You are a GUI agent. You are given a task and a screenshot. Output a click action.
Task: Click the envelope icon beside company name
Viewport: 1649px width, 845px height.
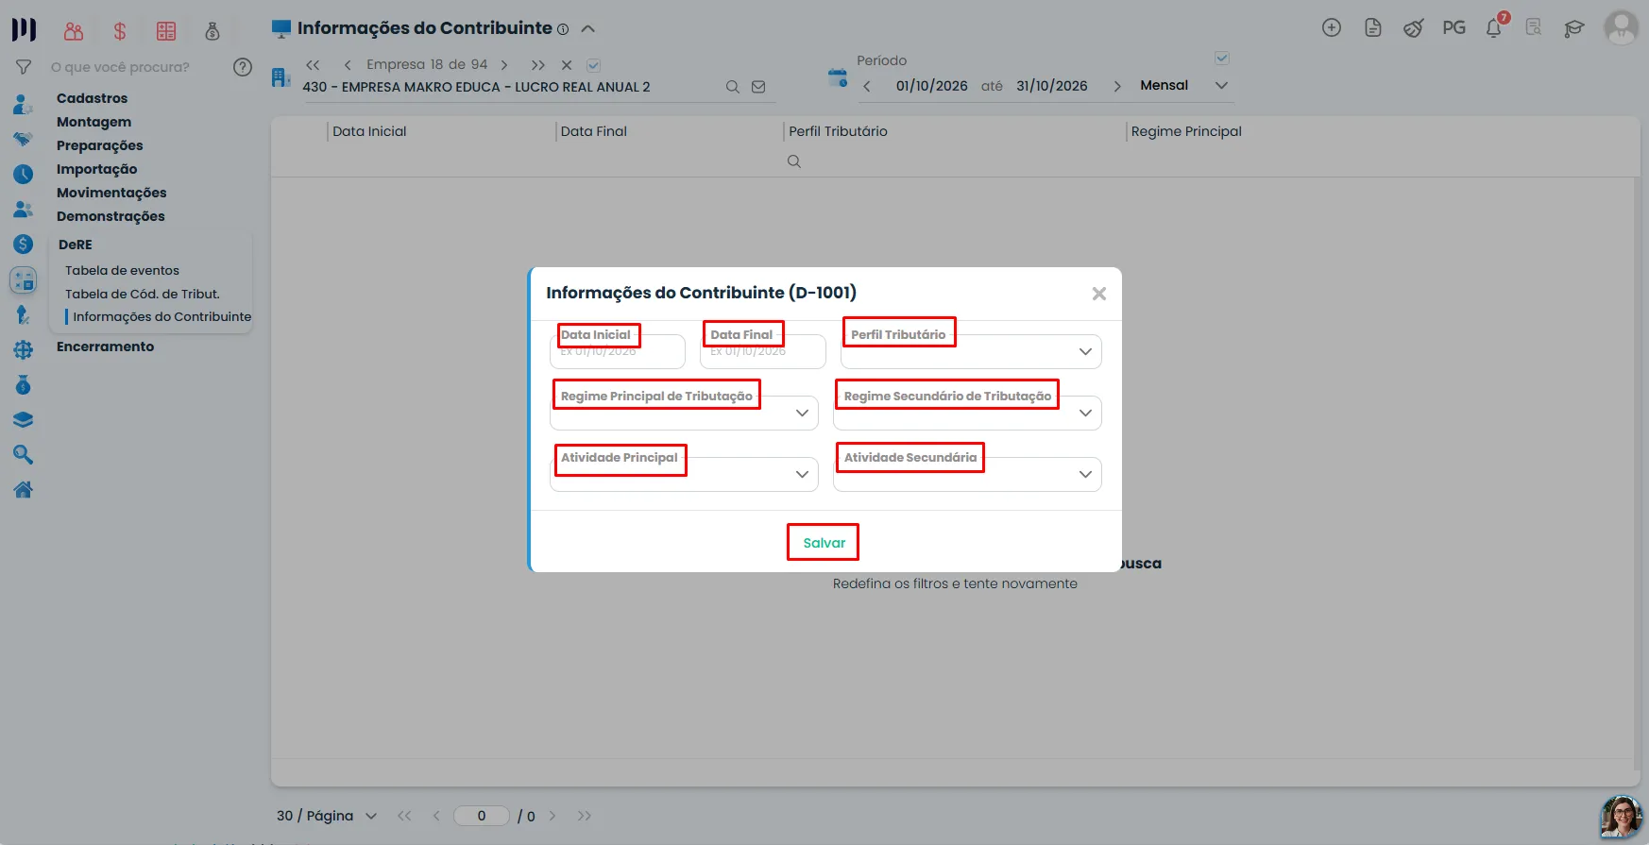tap(758, 87)
